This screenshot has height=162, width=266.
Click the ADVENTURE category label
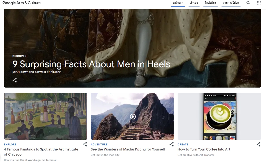(x=99, y=145)
